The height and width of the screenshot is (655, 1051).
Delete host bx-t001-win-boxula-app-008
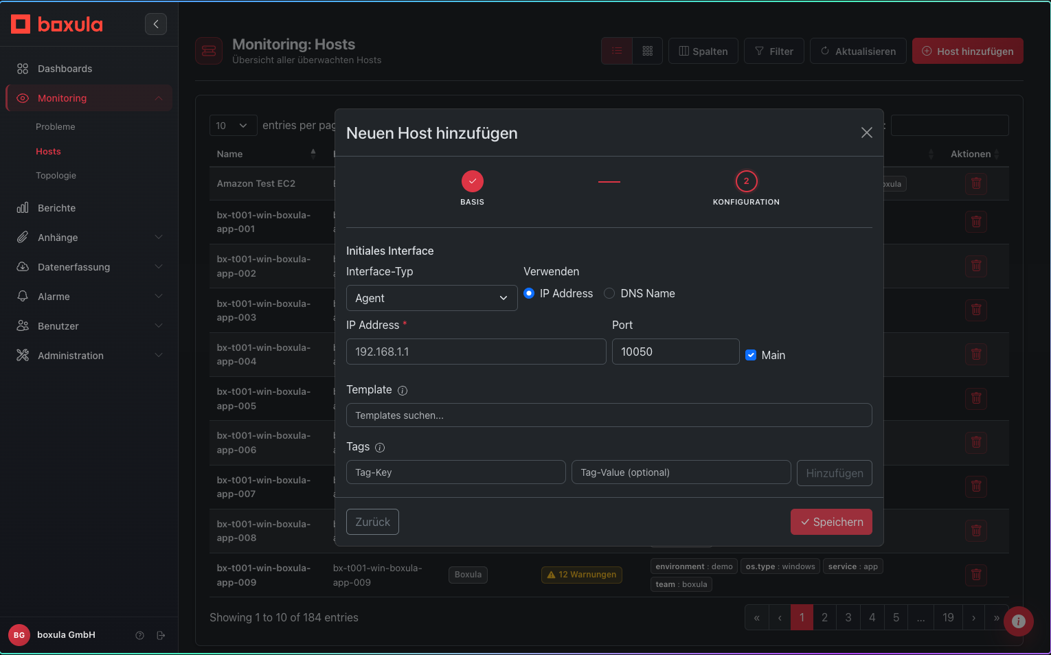976,531
